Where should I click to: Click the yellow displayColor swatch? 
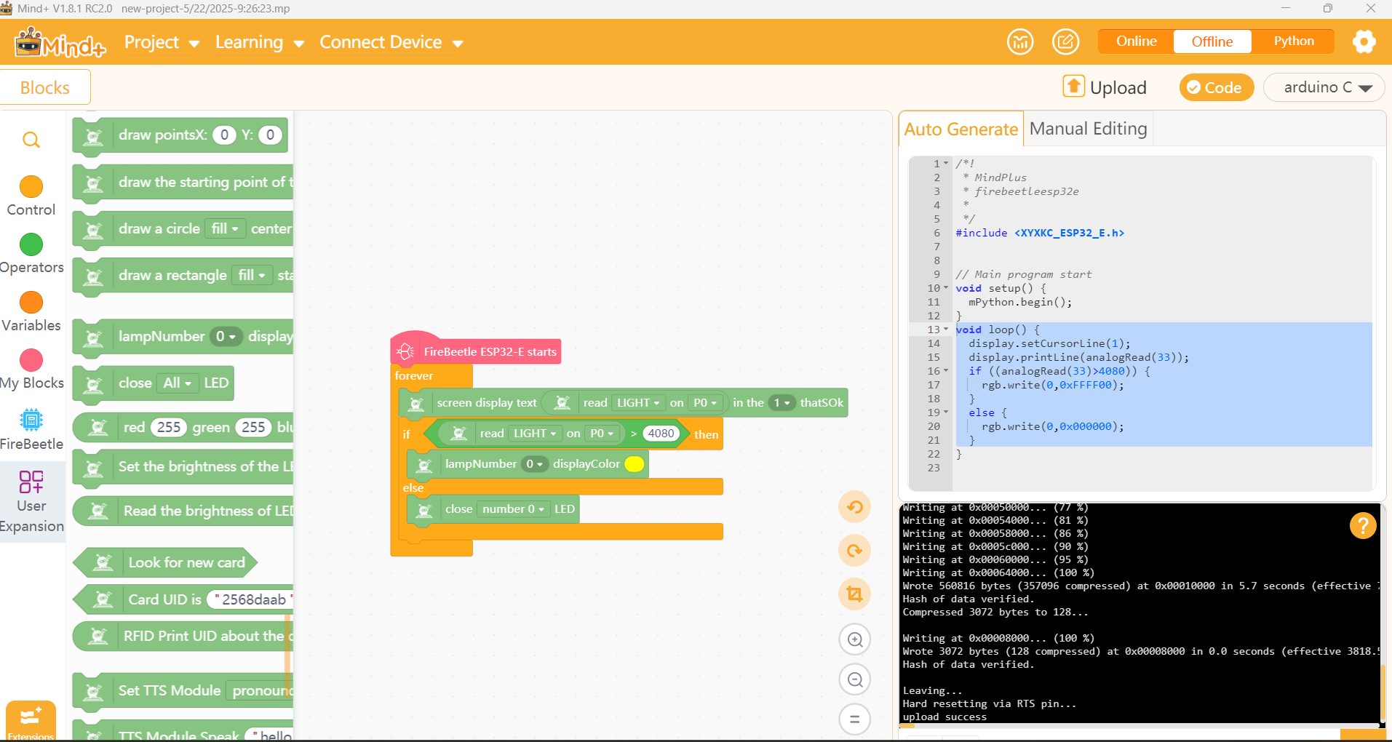click(635, 464)
